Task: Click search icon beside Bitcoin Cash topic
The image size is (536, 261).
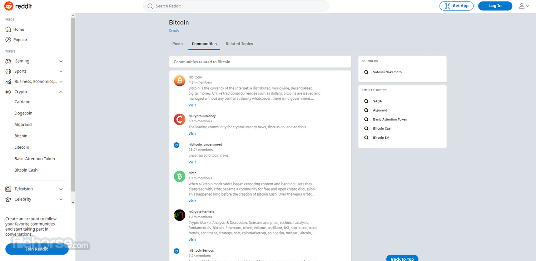Action: 366,128
